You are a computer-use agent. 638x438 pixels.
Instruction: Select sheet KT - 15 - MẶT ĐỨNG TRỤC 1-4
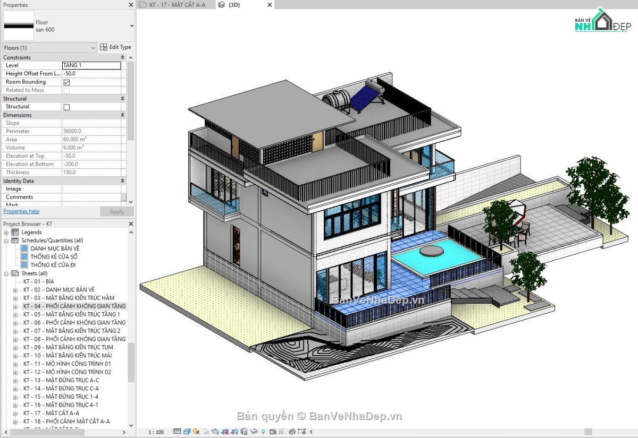pyautogui.click(x=61, y=397)
